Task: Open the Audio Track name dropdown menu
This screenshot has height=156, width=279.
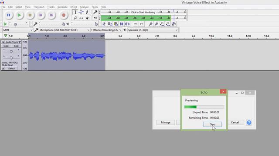Action: [x=13, y=42]
